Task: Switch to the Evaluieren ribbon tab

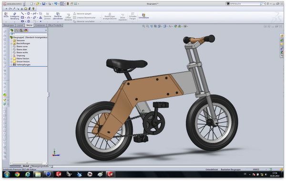Action: (x=40, y=25)
